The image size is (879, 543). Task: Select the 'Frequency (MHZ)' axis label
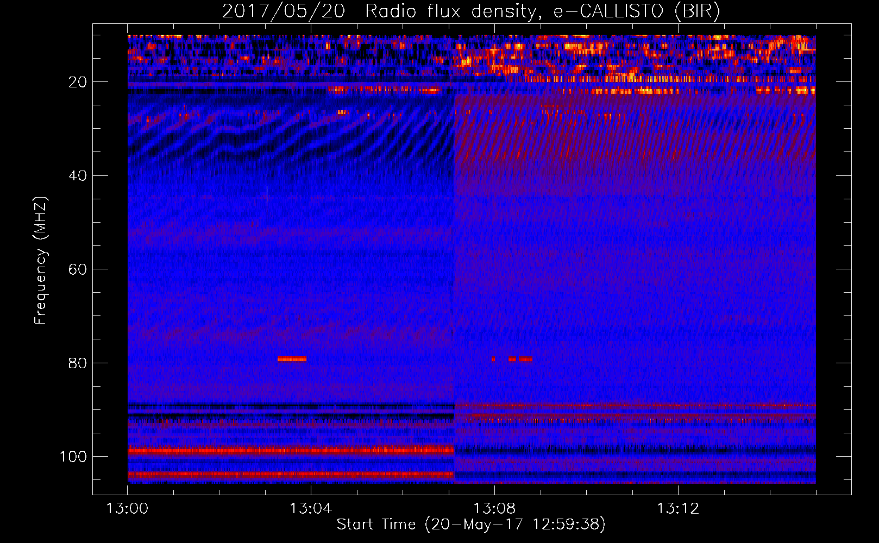[40, 260]
